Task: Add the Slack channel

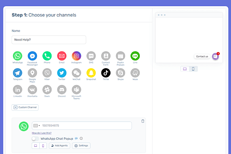Action: coord(47,90)
